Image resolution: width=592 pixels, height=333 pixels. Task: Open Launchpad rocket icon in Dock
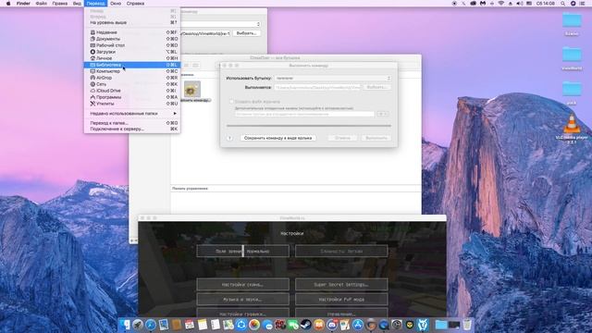point(138,325)
